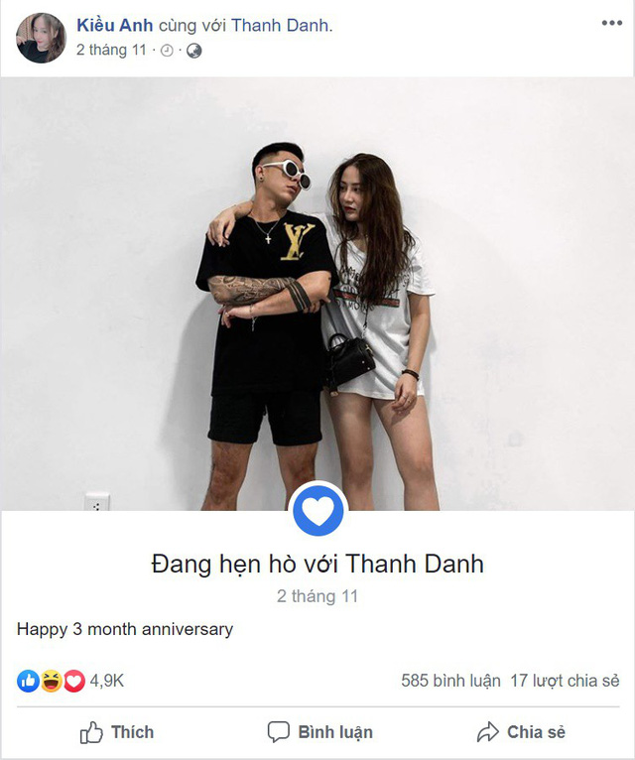
Task: Open the tagged Thanh Danh profile link
Action: coord(280,25)
